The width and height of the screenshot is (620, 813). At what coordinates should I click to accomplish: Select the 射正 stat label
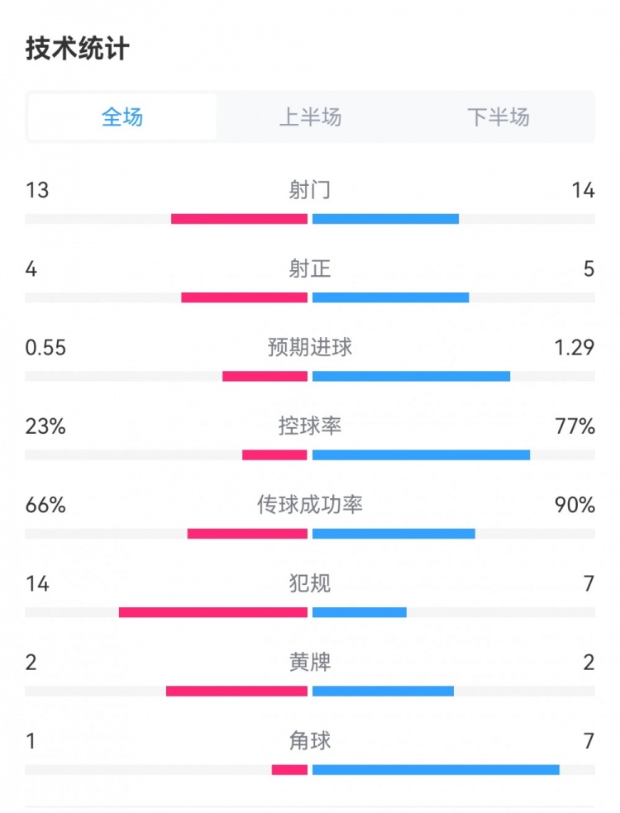(x=310, y=269)
